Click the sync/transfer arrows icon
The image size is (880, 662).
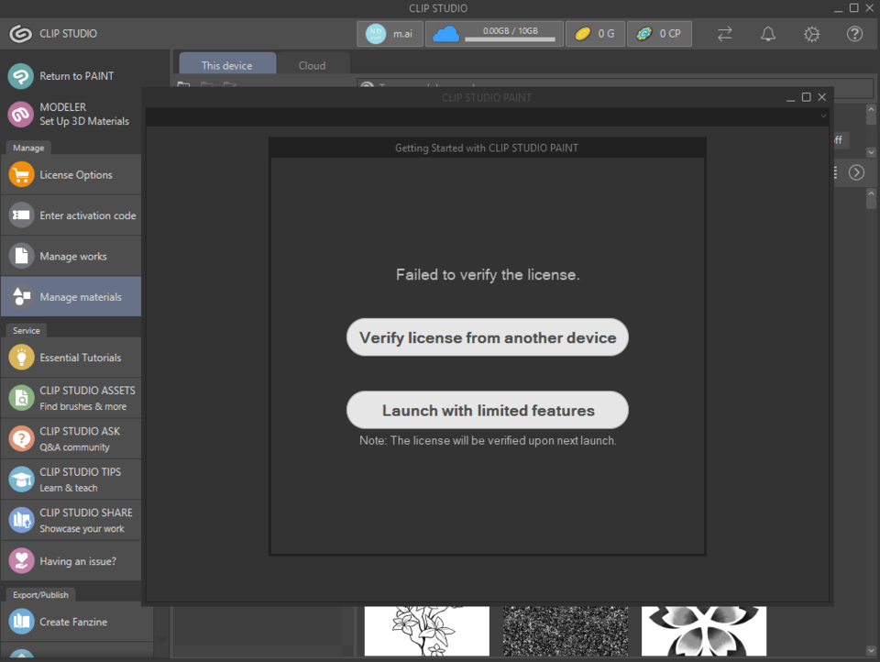pyautogui.click(x=724, y=33)
